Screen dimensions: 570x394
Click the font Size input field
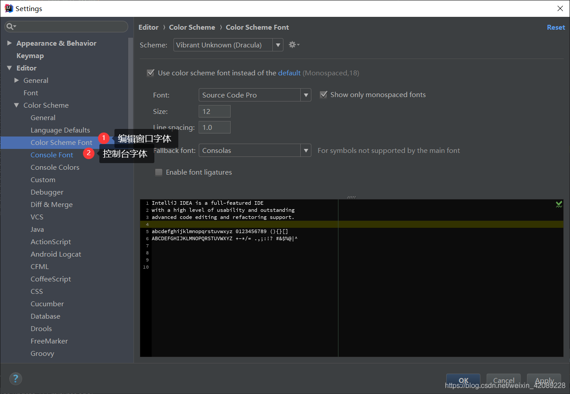pos(215,111)
